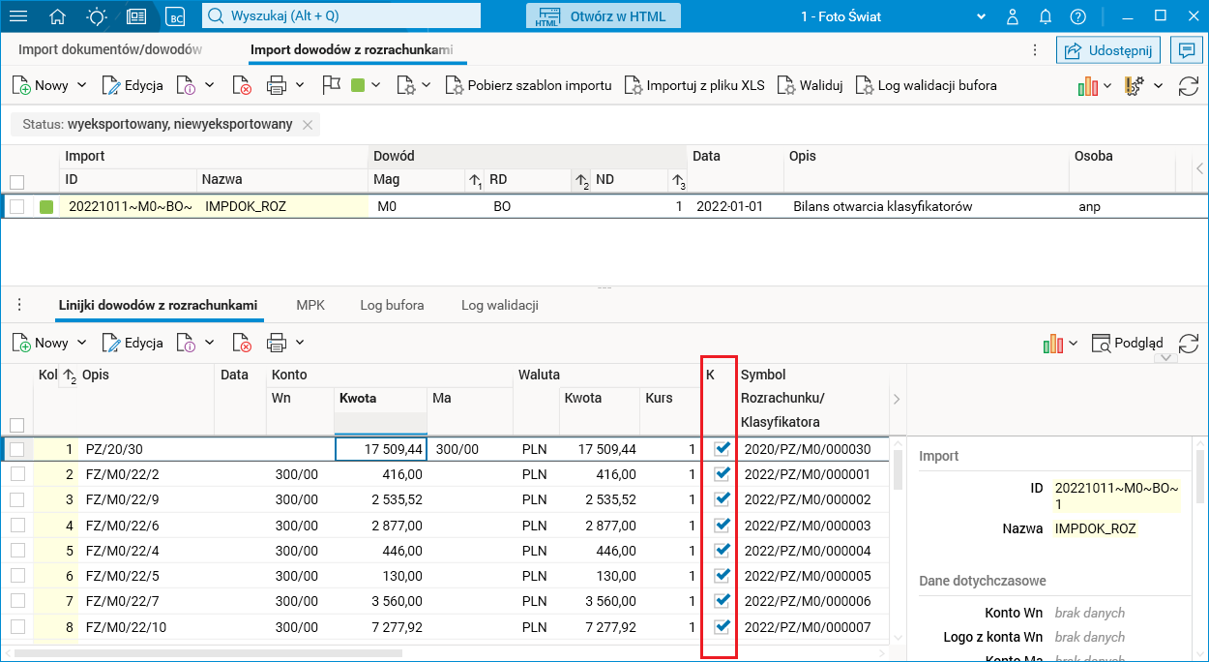Toggle the K checkbox for row PZ/20/30

(721, 449)
